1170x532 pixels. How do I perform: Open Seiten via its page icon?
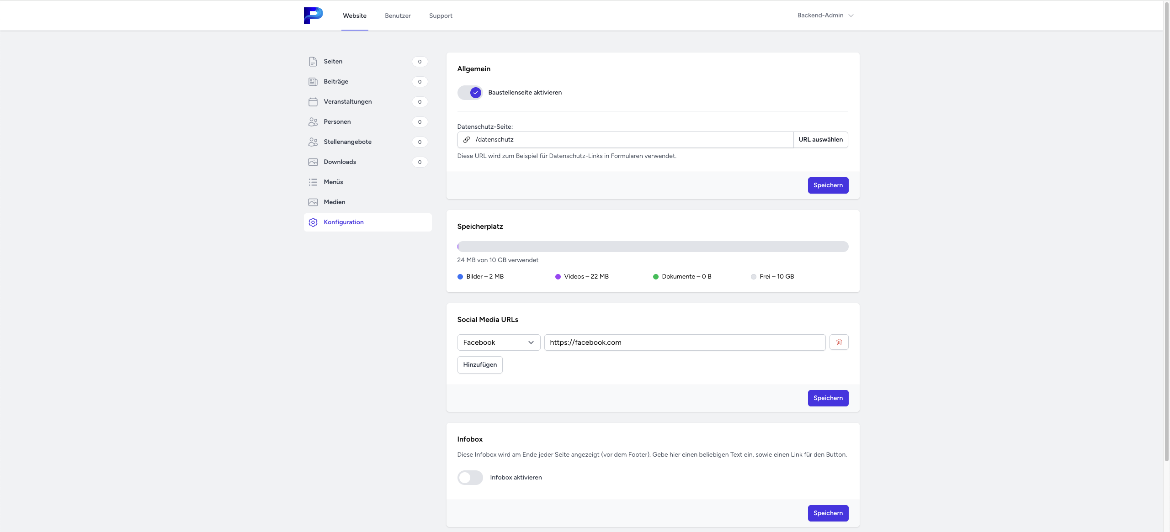[x=313, y=62]
